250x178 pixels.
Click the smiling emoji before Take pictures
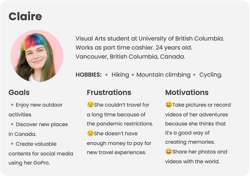click(x=168, y=105)
